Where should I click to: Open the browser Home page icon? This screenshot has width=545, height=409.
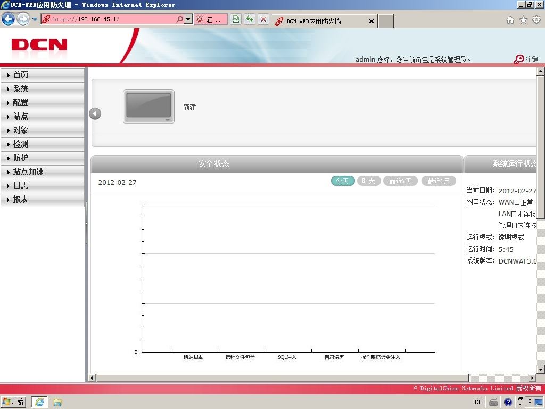[x=510, y=20]
